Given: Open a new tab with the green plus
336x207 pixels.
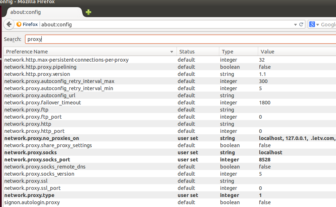Looking at the screenshot, I should point(88,12).
